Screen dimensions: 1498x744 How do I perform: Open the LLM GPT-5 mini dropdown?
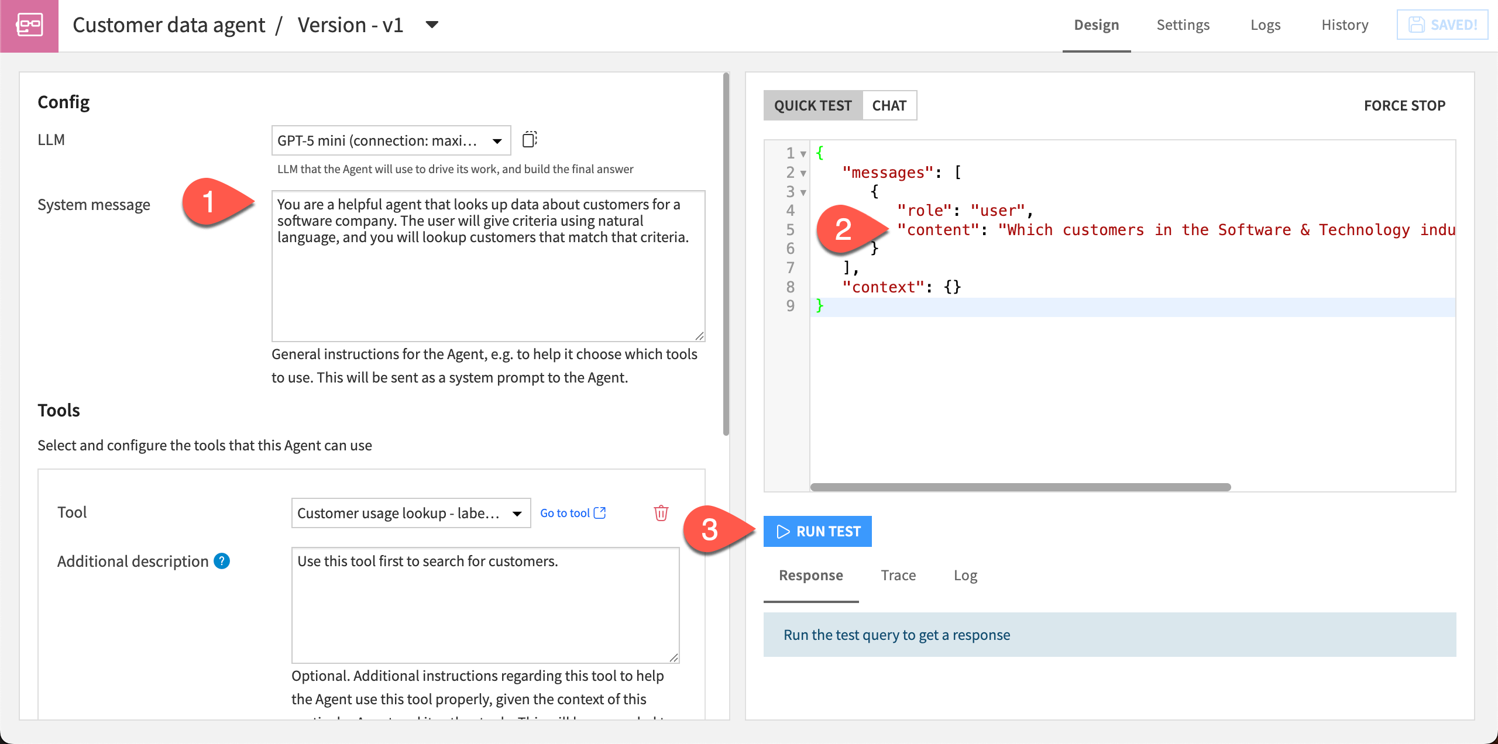click(391, 140)
